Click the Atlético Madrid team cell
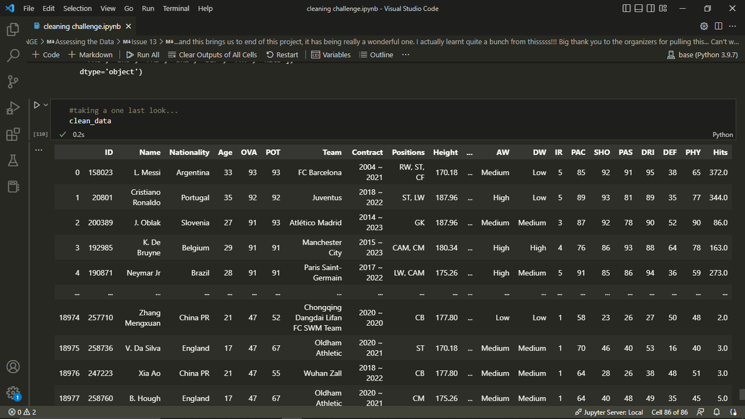 pos(315,223)
